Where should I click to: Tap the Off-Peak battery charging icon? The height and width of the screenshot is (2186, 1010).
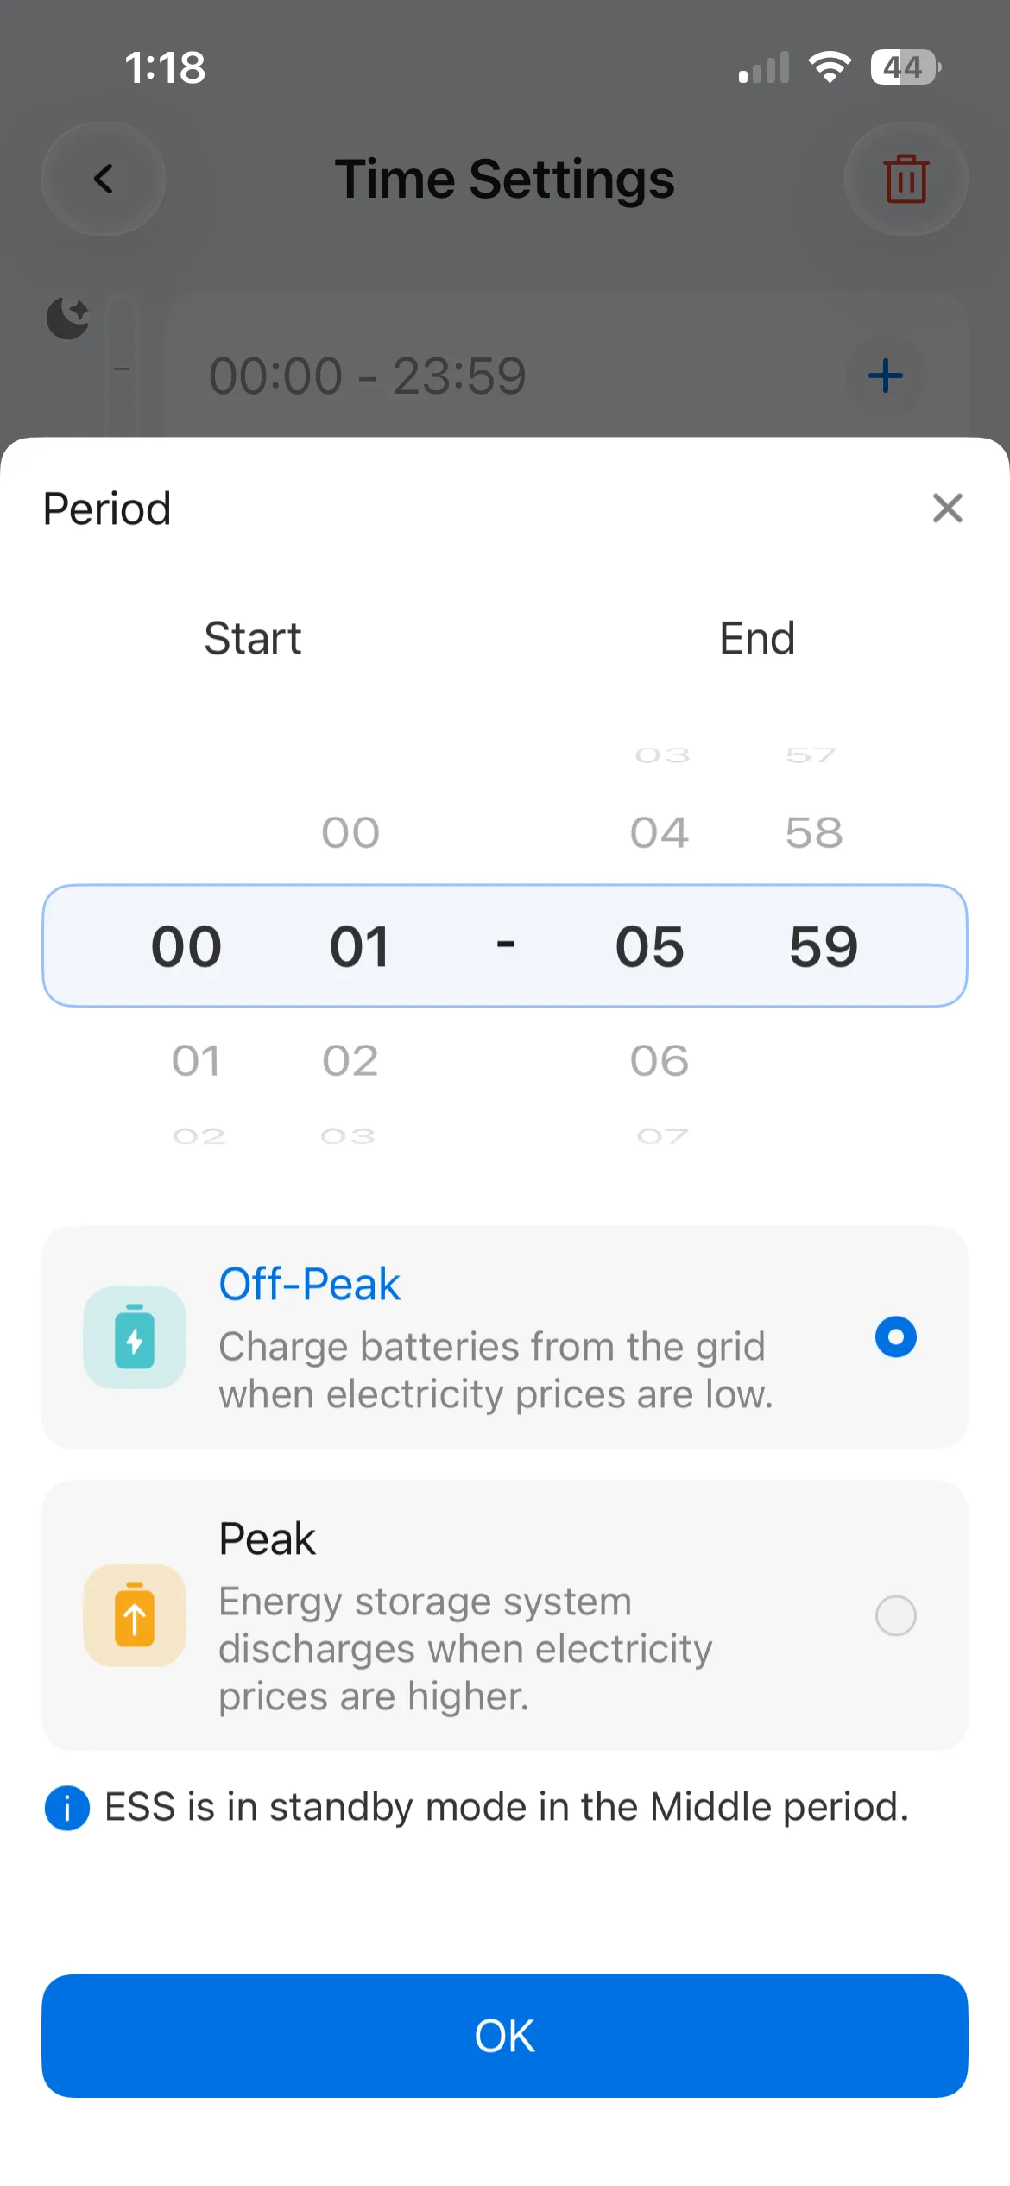click(x=135, y=1337)
